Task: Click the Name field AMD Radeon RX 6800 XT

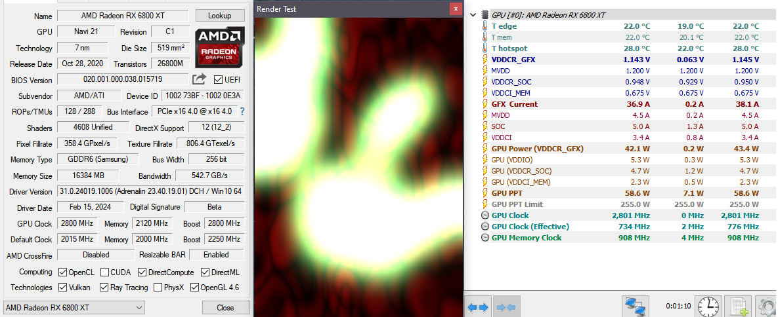Action: pos(123,16)
